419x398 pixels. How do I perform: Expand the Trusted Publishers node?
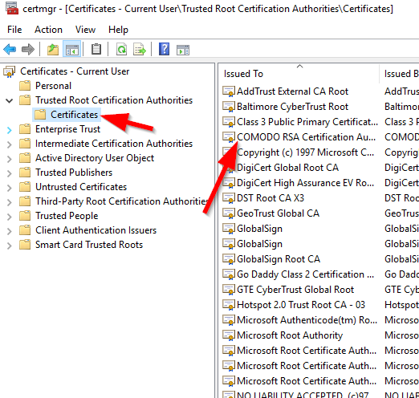[10, 173]
